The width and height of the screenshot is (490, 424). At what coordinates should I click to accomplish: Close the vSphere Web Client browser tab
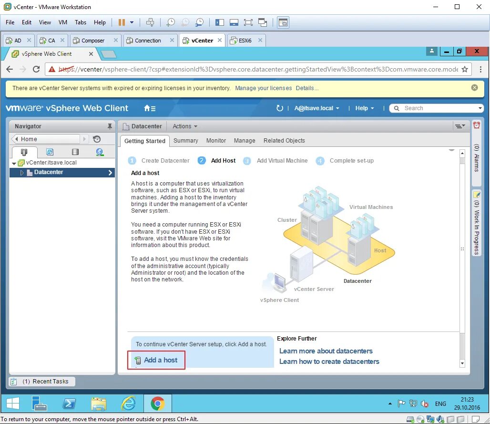click(91, 54)
